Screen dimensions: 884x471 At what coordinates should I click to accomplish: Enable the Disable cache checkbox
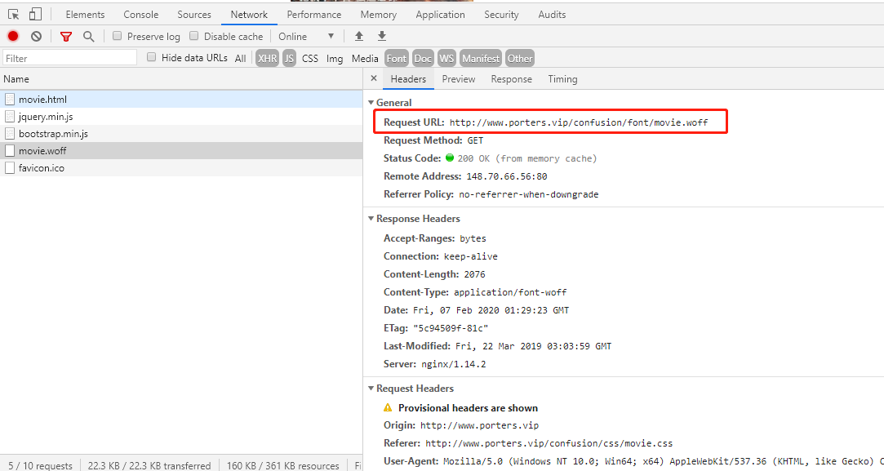click(194, 36)
